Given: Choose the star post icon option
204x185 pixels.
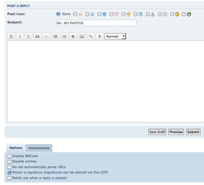Looking at the screenshot, I should (x=87, y=14).
